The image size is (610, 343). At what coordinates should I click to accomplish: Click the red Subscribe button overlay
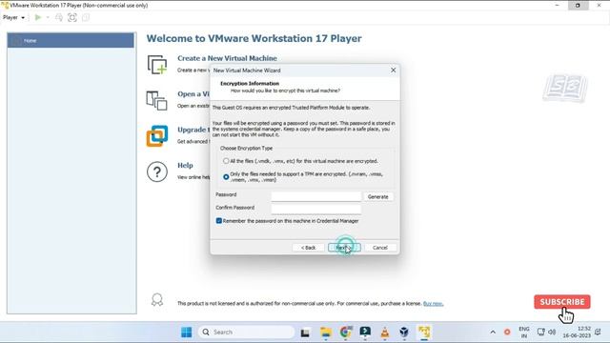pos(562,302)
